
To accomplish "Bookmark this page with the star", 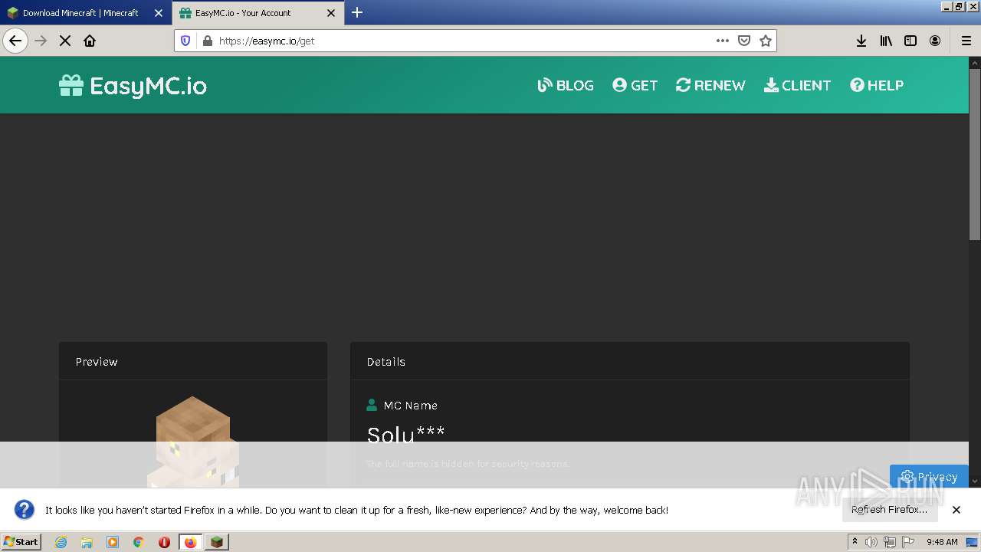I will coord(765,41).
